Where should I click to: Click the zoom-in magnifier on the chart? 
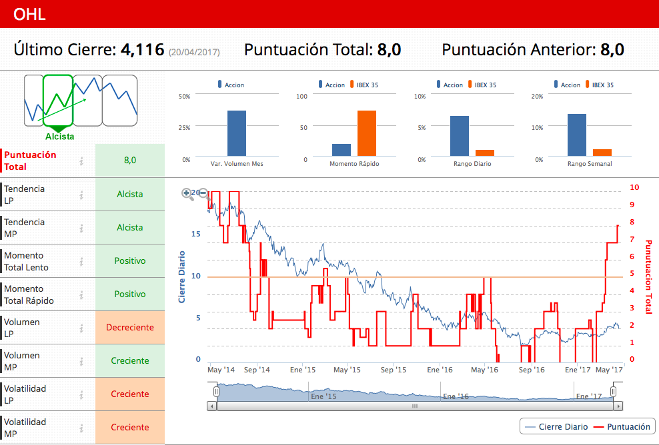click(187, 194)
